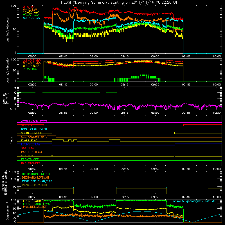This screenshot has width=225, height=225.
Task: Select the FRONTS_OFF flag label
Action: 30,159
